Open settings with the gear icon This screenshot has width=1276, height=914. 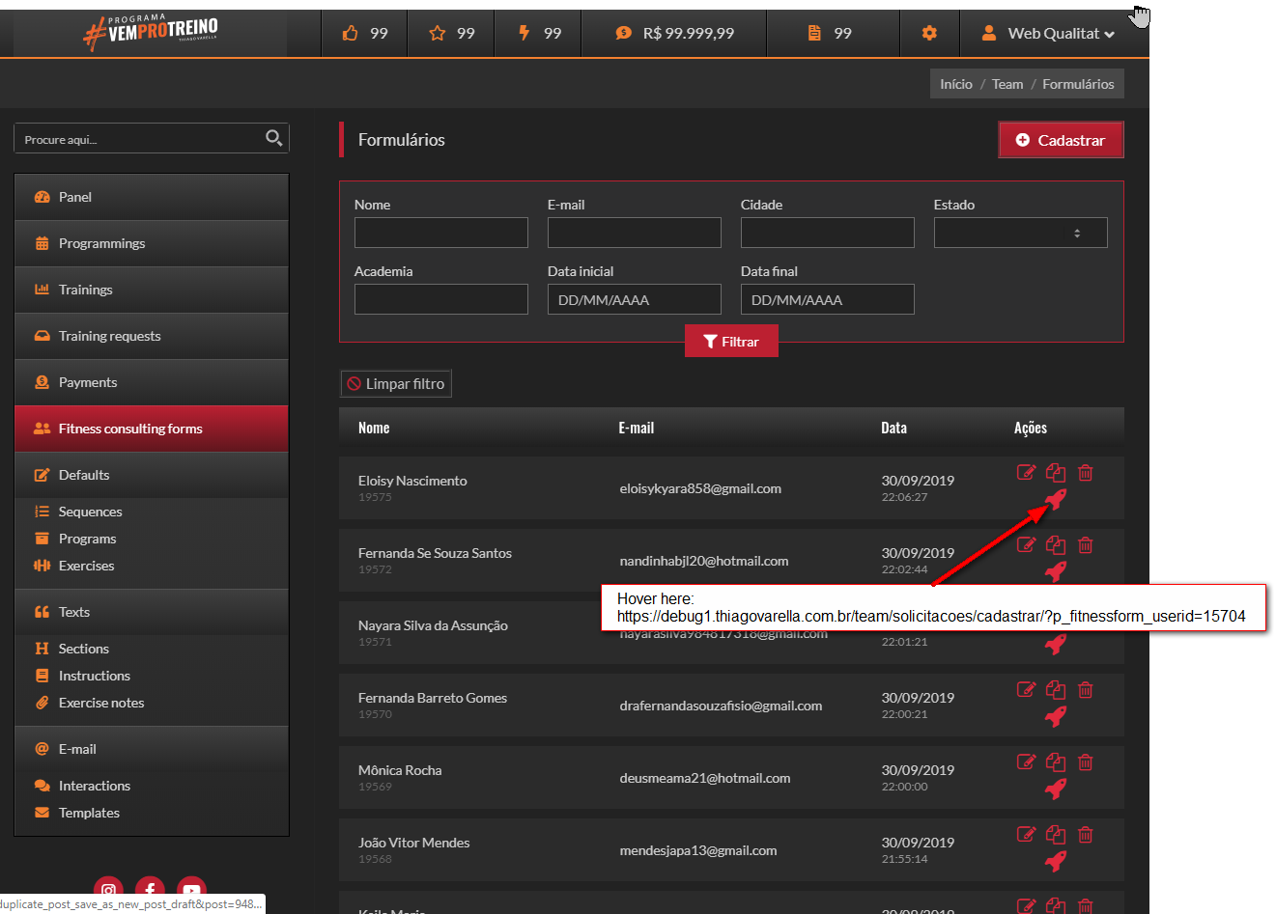pyautogui.click(x=929, y=34)
